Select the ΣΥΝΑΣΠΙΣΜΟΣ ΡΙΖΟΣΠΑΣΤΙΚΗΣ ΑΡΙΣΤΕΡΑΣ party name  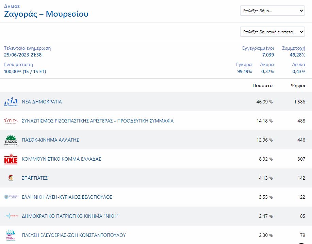[x=98, y=121]
